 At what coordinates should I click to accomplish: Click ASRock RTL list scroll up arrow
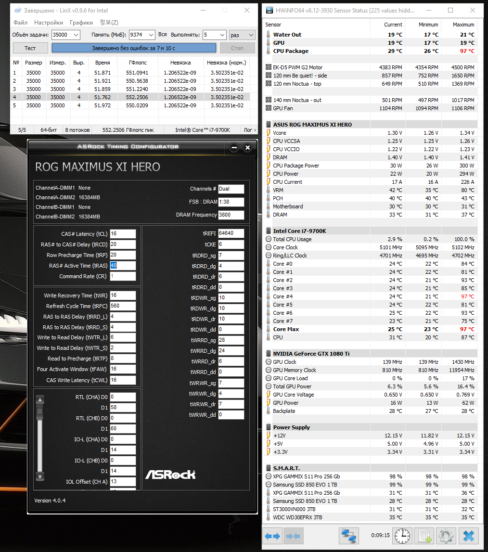coord(40,399)
